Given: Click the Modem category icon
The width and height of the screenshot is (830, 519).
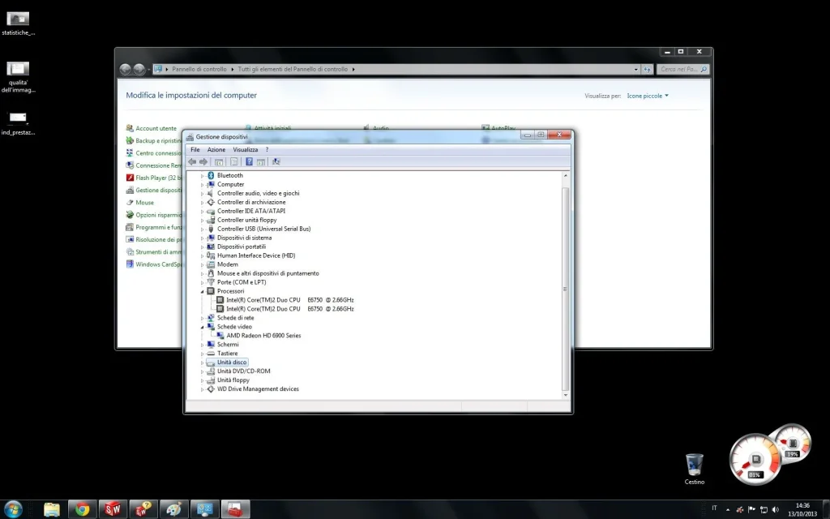Looking at the screenshot, I should coord(211,264).
